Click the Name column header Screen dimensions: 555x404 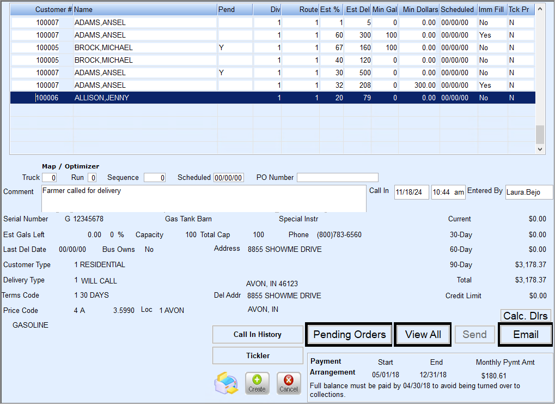tap(145, 10)
